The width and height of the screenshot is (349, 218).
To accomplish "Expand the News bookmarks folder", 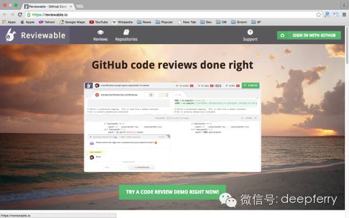I will click(144, 22).
